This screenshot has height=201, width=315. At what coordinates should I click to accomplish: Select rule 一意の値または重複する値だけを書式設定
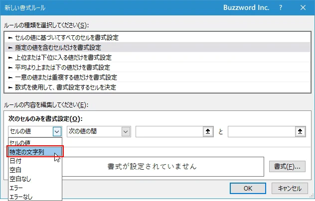[157, 78]
